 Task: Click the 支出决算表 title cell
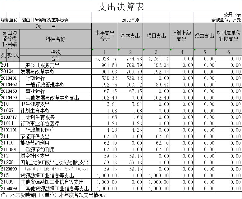[x=121, y=6]
